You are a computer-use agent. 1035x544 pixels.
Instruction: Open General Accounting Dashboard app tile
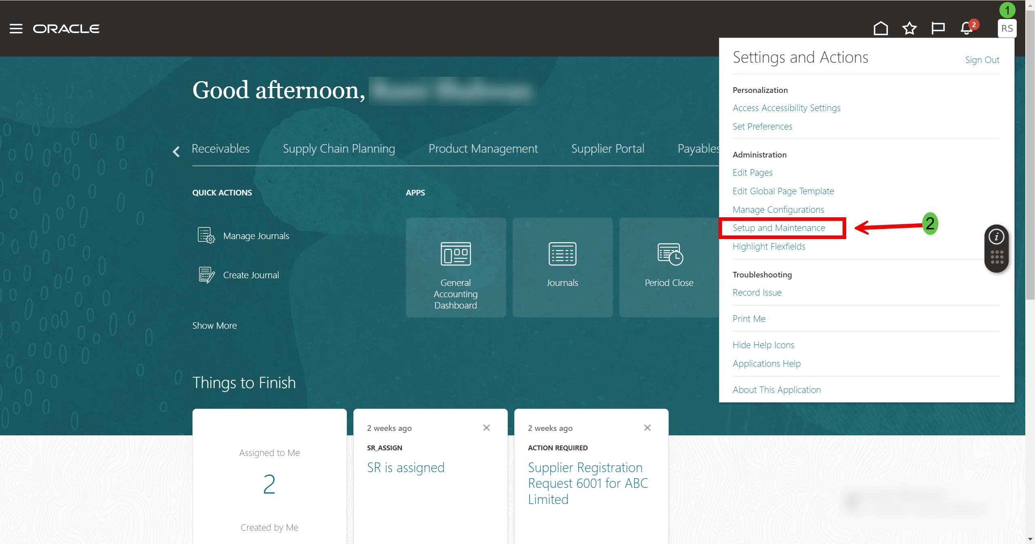pos(456,267)
